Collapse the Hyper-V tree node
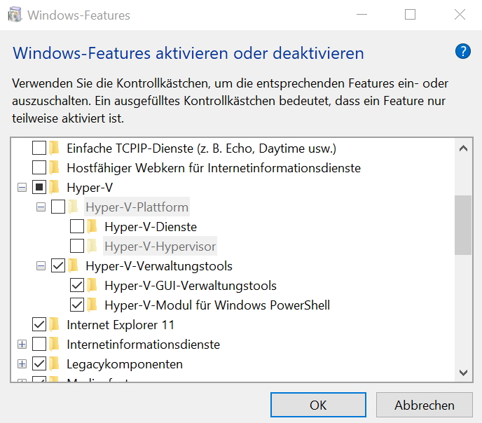The width and height of the screenshot is (482, 423). point(22,188)
